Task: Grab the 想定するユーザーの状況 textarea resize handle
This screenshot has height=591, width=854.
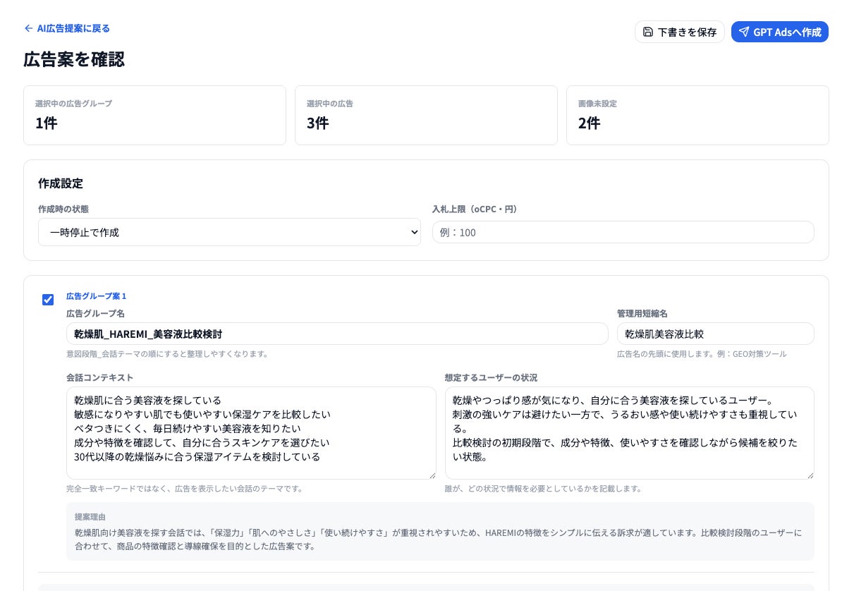Action: click(x=810, y=475)
